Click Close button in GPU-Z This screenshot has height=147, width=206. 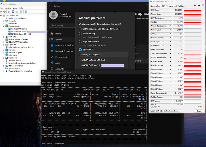point(199,111)
